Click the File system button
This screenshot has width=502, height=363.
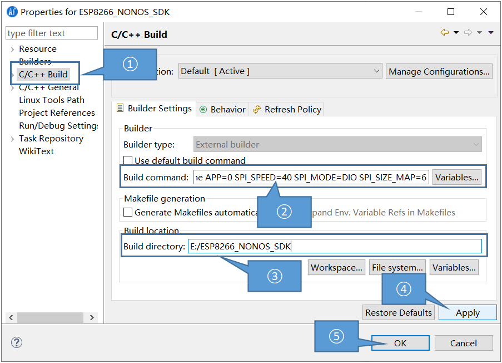397,267
